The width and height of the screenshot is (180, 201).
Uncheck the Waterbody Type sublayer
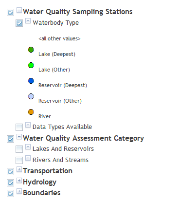[19, 23]
